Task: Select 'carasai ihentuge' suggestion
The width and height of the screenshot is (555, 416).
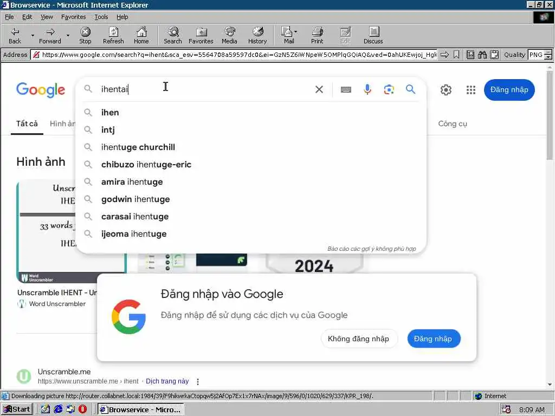Action: point(250,217)
